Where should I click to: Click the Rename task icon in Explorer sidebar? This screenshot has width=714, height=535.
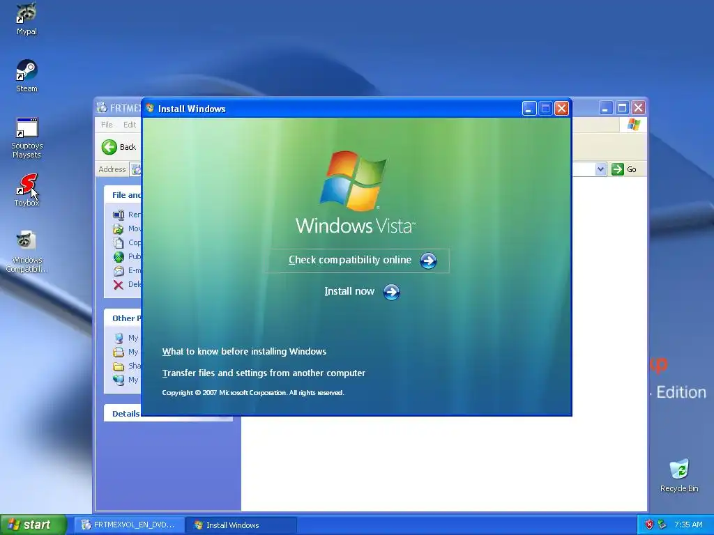[x=119, y=215]
